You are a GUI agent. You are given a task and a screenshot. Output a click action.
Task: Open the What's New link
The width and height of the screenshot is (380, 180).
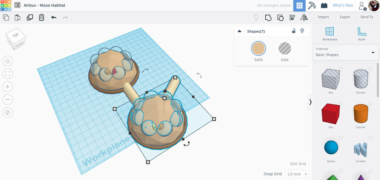[x=343, y=5]
